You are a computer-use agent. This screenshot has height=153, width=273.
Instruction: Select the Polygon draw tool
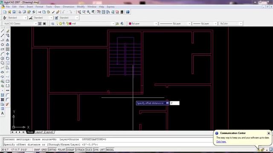[x=3, y=45]
